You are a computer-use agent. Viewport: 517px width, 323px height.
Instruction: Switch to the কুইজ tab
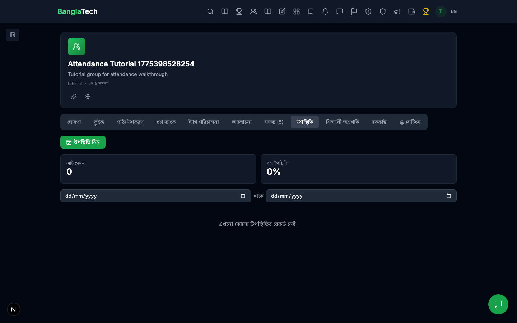[x=99, y=122]
